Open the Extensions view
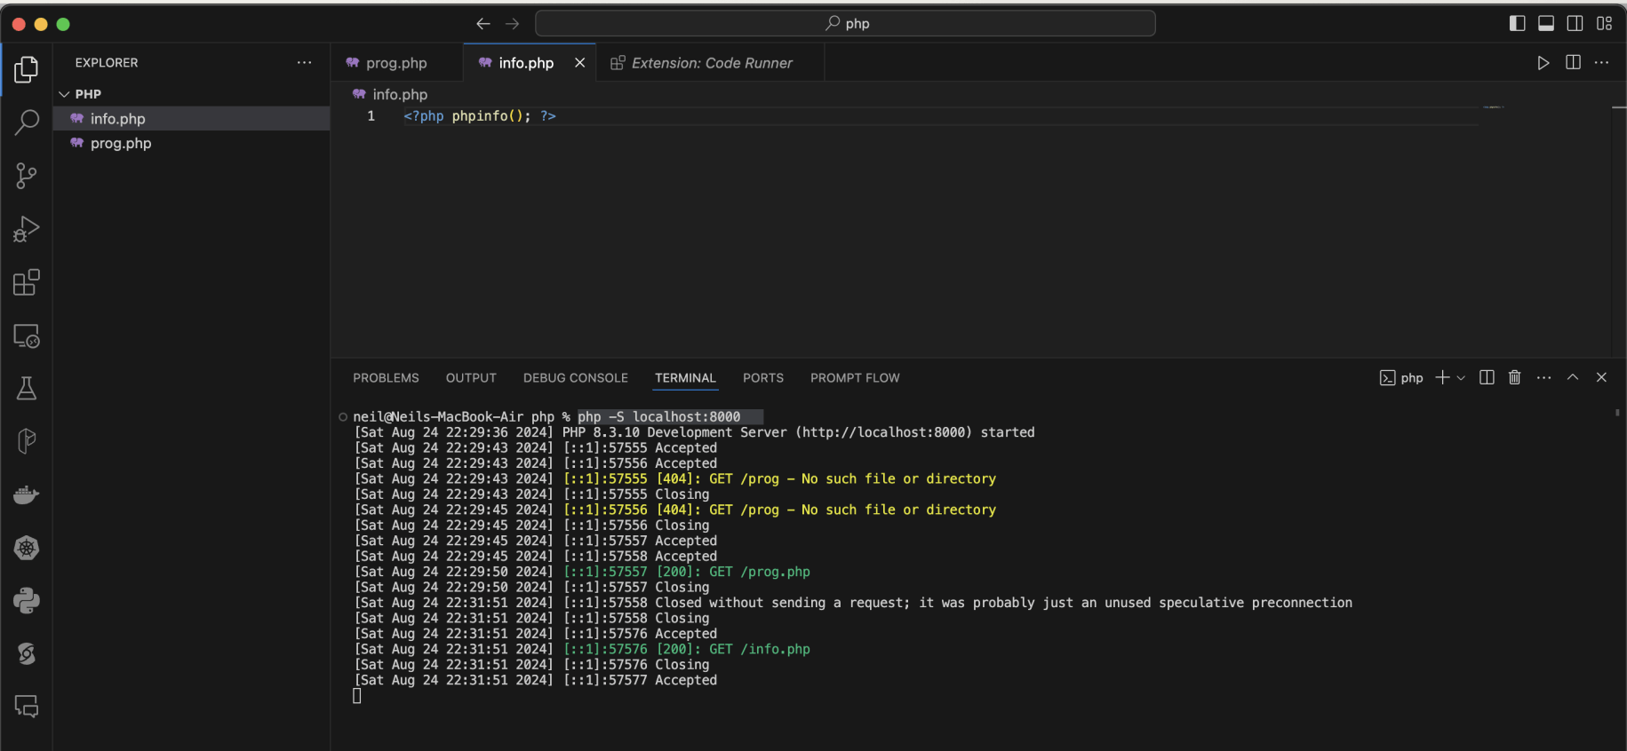The width and height of the screenshot is (1627, 751). (27, 282)
